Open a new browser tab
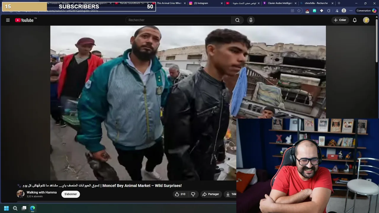The height and width of the screenshot is (213, 379). (339, 3)
